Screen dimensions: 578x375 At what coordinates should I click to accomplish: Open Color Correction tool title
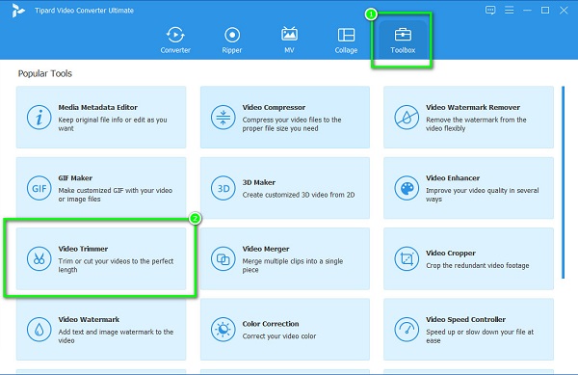[271, 324]
